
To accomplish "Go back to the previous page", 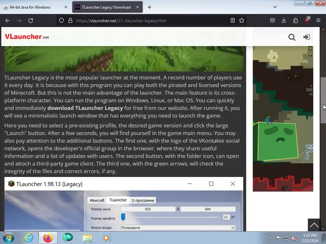I will 8,21.
